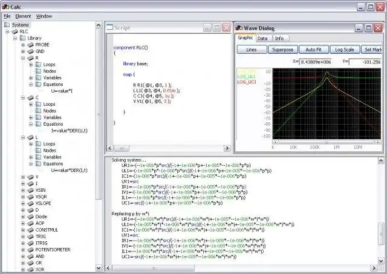The image size is (387, 274).
Task: Collapse the R component node
Action: tap(23, 58)
